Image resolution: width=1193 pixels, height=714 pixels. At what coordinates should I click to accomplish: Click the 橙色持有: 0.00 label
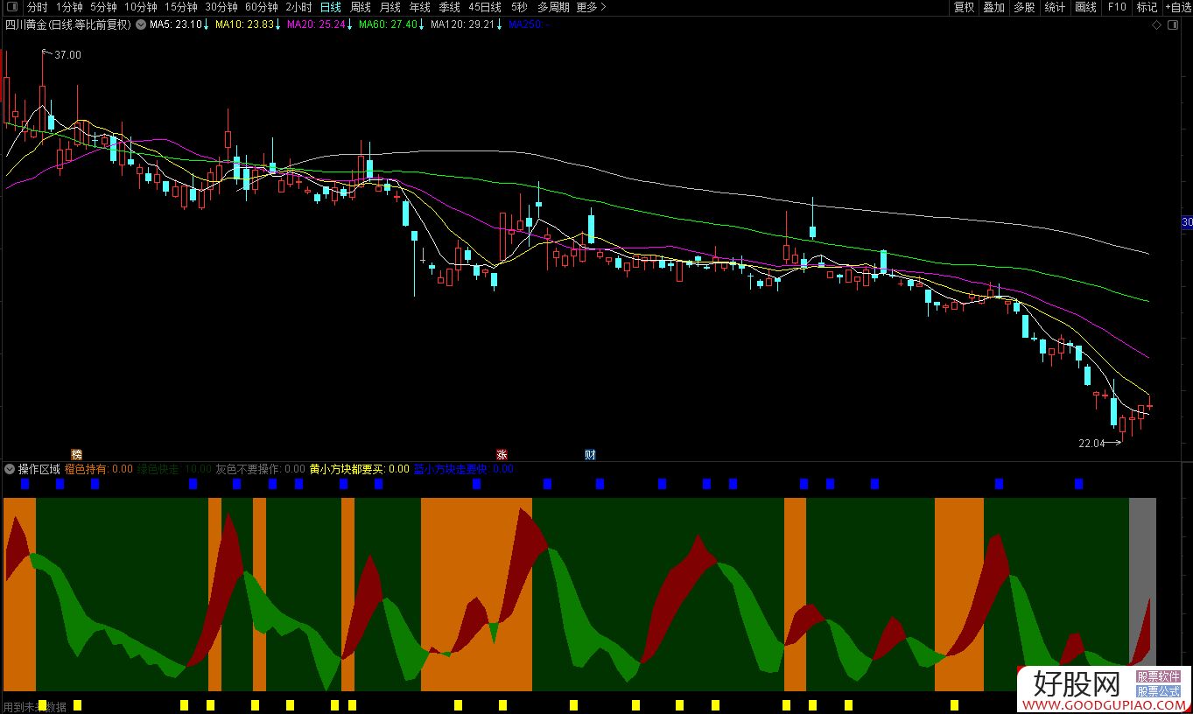pos(99,469)
